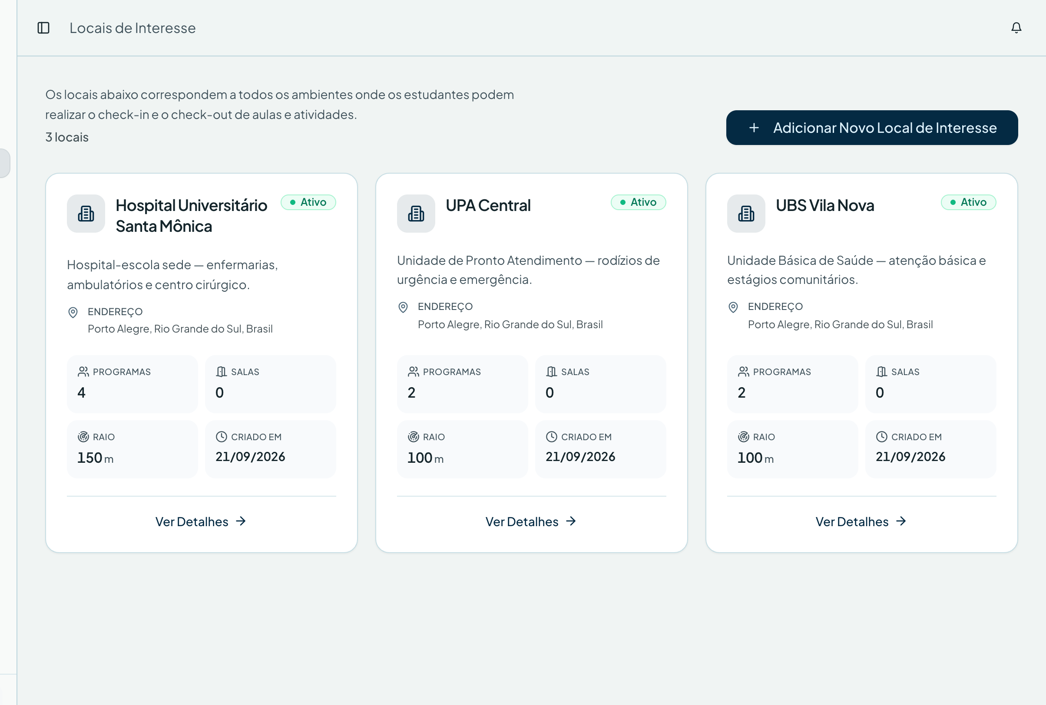Open Ver Detalhes for UPA Central
Viewport: 1046px width, 705px height.
pos(531,521)
